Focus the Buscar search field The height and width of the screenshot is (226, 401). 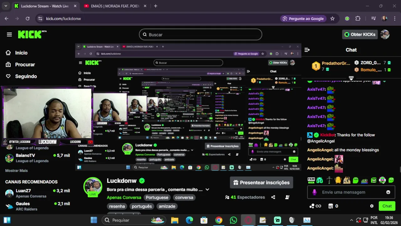(200, 35)
